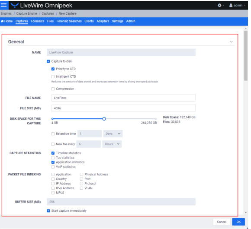This screenshot has width=251, height=229.
Task: Click the Cancel button
Action: (222, 222)
